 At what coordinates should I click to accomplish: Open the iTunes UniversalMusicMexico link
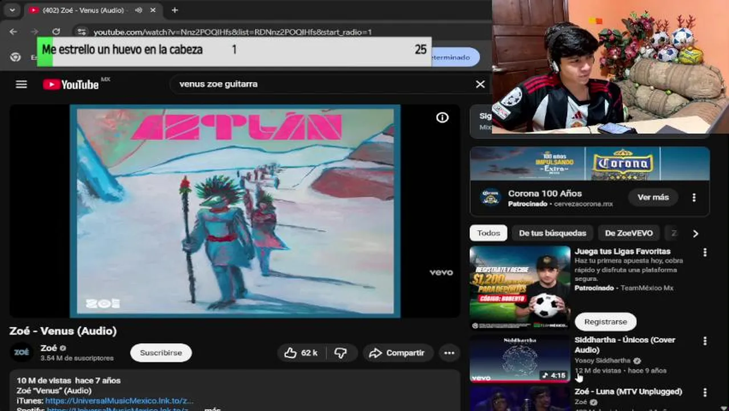click(119, 401)
